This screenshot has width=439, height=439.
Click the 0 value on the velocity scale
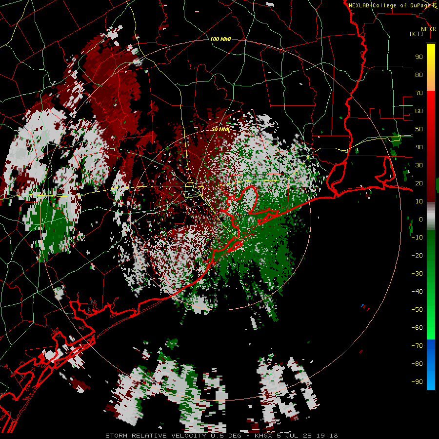(421, 219)
